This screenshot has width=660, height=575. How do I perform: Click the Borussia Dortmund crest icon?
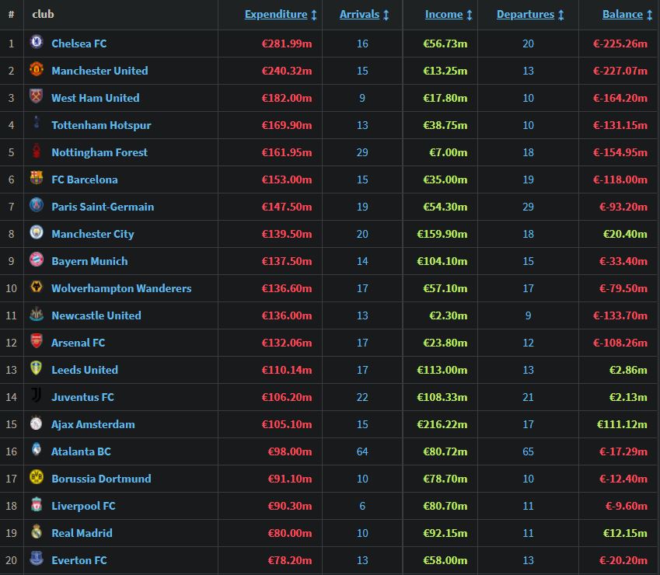pos(37,479)
